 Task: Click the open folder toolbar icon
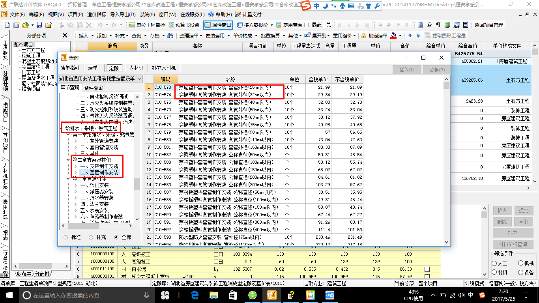25,25
